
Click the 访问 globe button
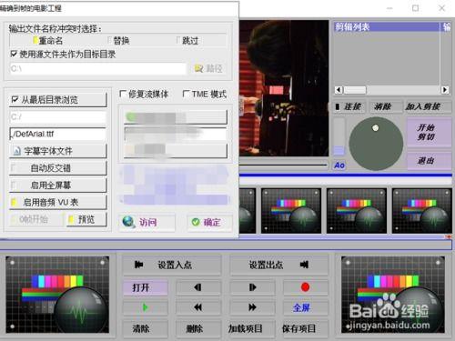click(x=147, y=223)
